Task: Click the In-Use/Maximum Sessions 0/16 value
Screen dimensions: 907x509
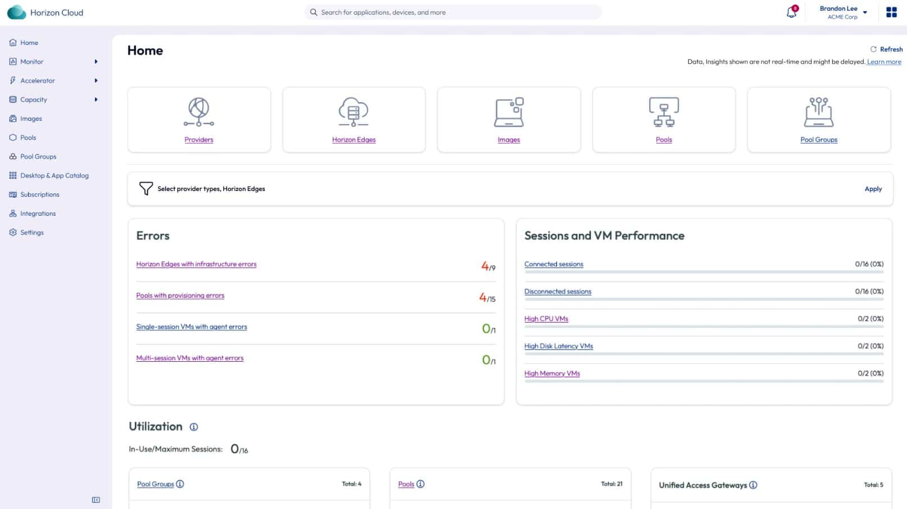Action: [239, 449]
